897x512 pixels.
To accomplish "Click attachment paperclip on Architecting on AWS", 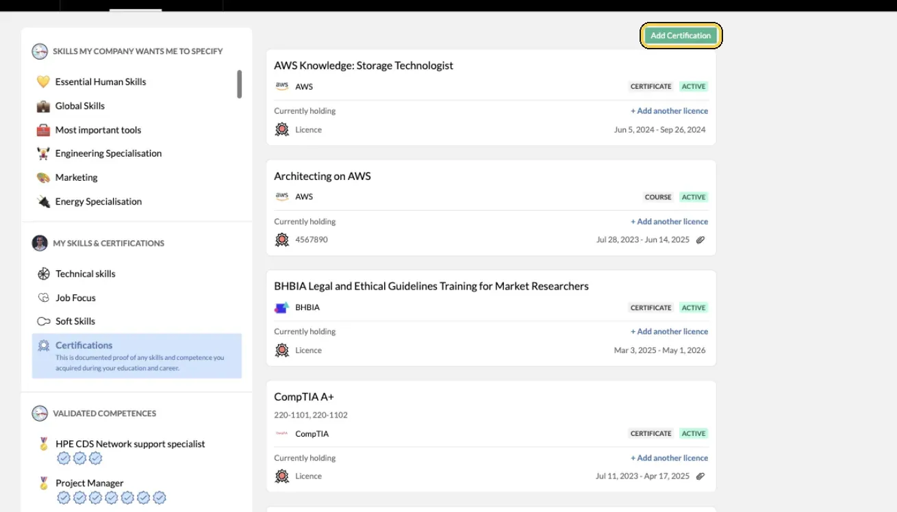I will point(700,240).
